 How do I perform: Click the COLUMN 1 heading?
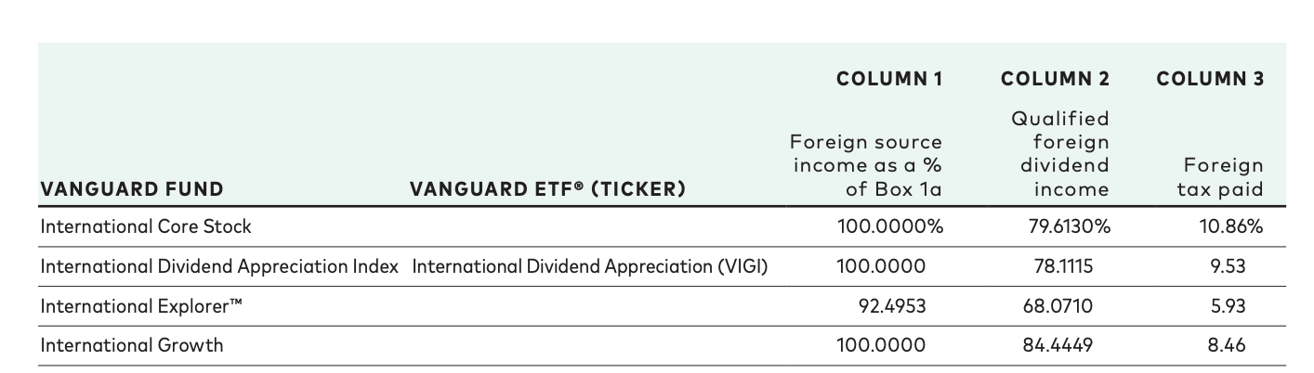pos(889,80)
